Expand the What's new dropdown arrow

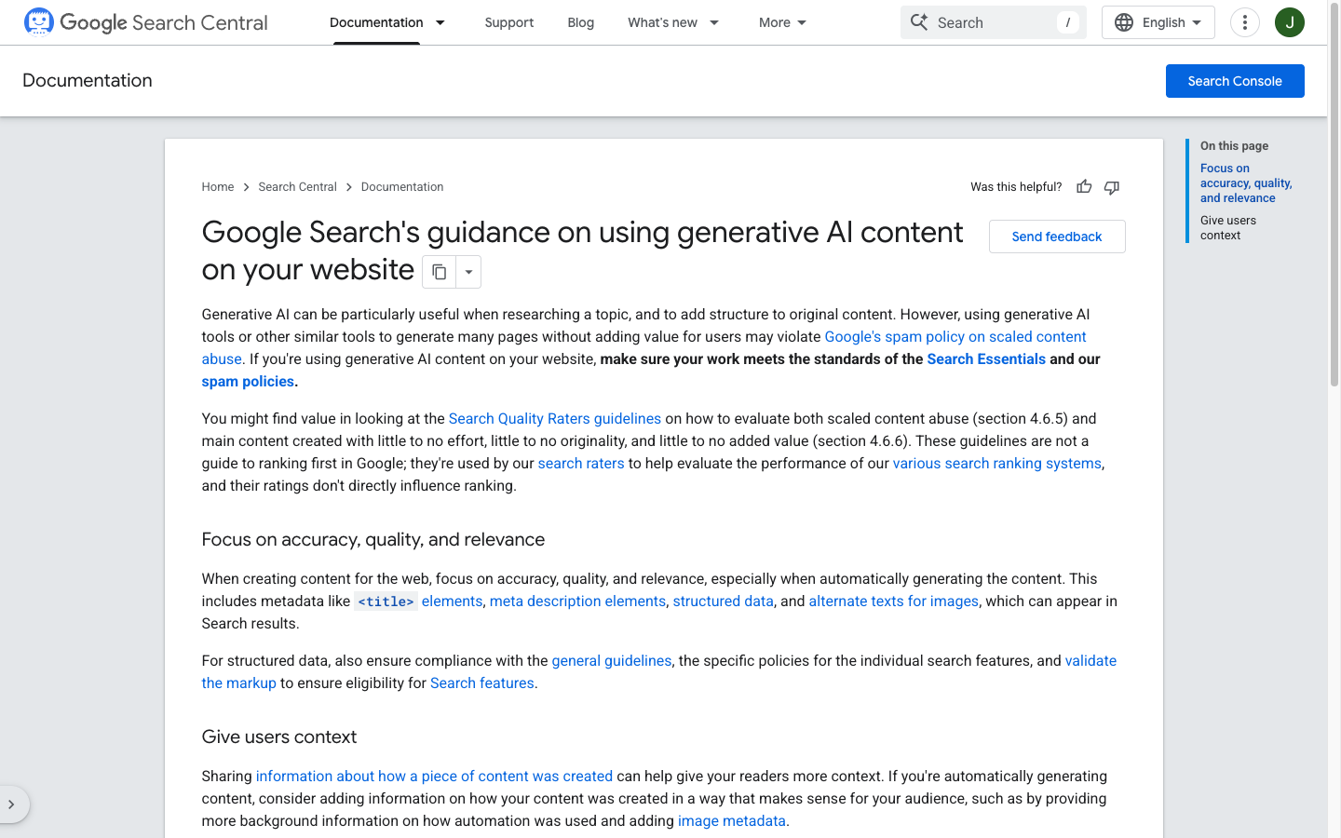[714, 22]
